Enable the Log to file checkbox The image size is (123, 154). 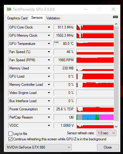tap(10, 133)
